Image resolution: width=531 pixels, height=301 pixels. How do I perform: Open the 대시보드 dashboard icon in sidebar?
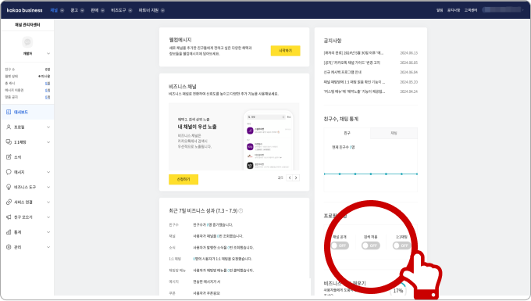[x=9, y=112]
